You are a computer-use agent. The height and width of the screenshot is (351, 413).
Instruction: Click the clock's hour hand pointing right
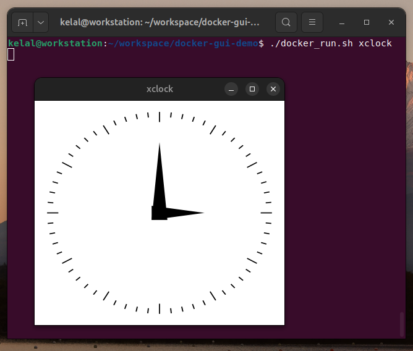(x=185, y=213)
